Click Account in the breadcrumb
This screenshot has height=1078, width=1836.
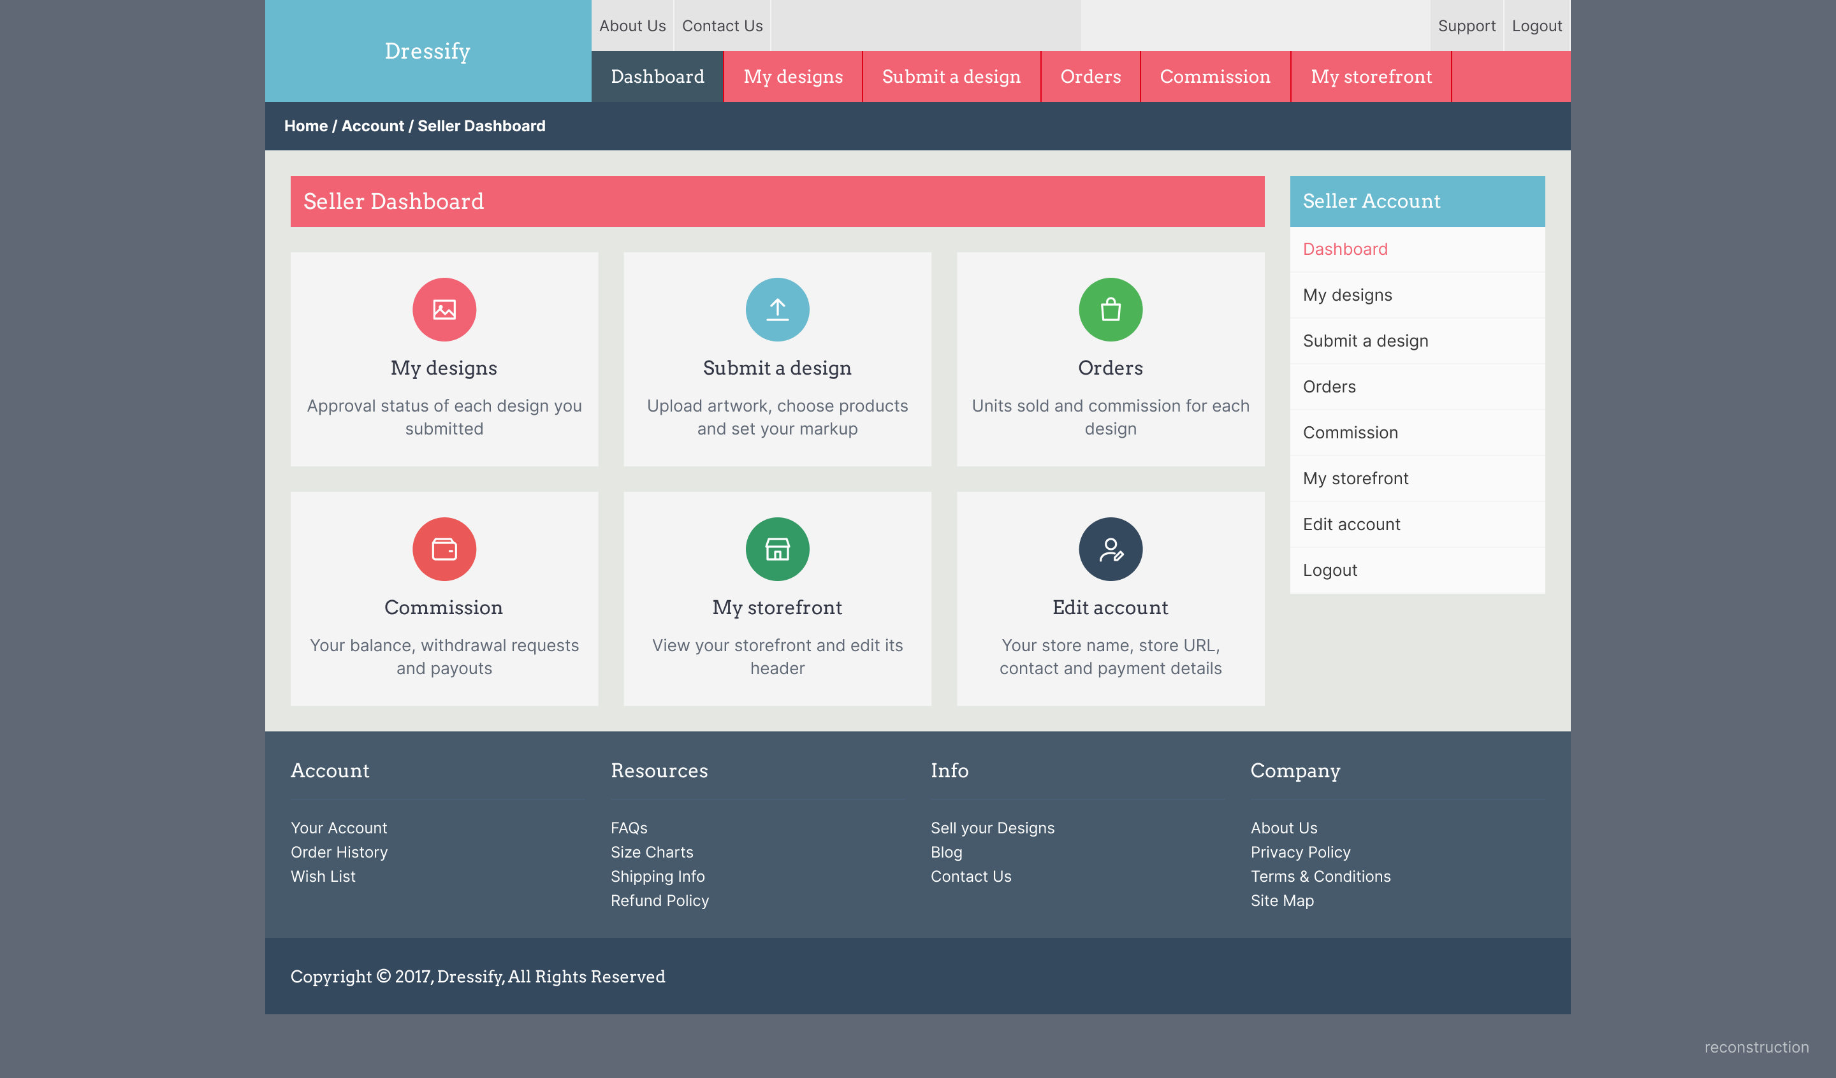tap(372, 126)
